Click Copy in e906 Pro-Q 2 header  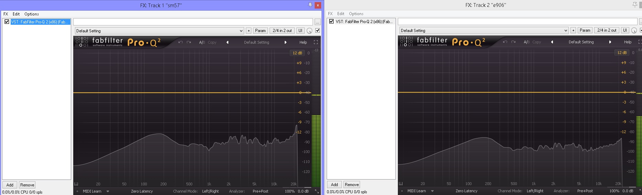click(537, 42)
